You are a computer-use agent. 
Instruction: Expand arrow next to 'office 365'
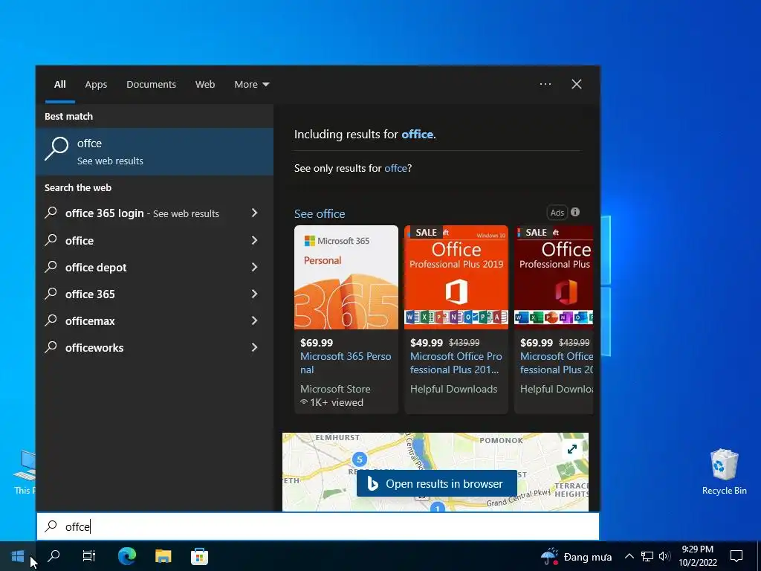pos(254,293)
